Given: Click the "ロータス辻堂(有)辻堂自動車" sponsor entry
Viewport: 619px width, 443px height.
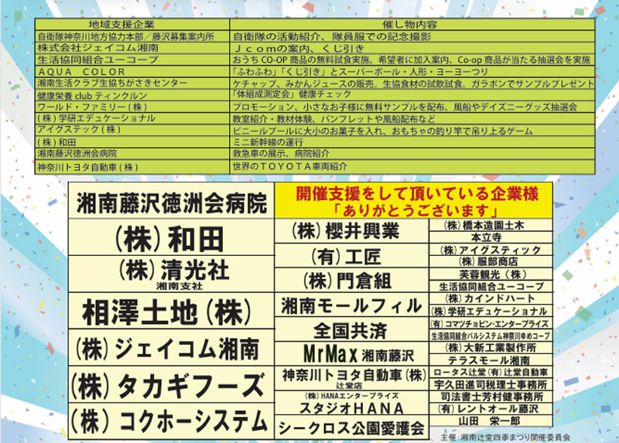Looking at the screenshot, I should 491,372.
